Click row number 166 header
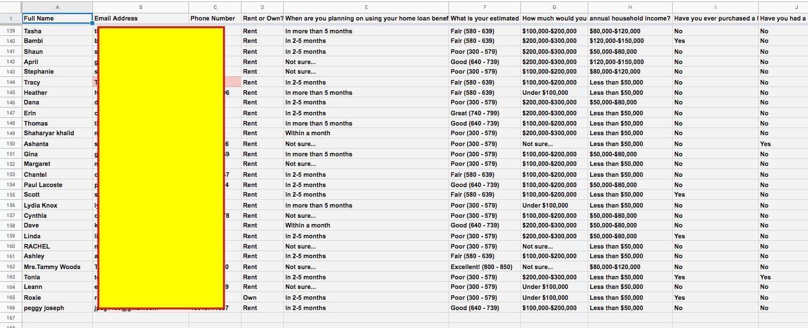This screenshot has height=328, width=808. (10, 308)
